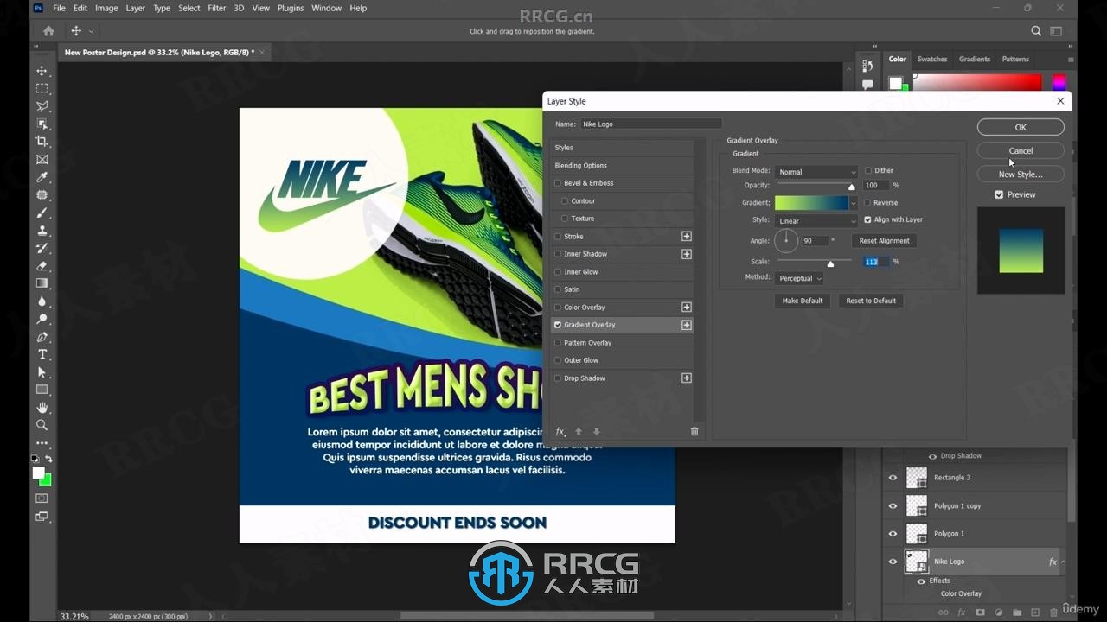
Task: Click OK in Layer Style dialog
Action: [1021, 127]
